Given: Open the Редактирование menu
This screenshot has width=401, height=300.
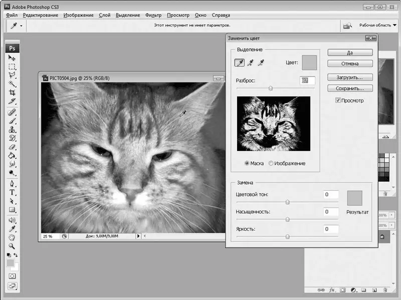Looking at the screenshot, I should [x=41, y=15].
